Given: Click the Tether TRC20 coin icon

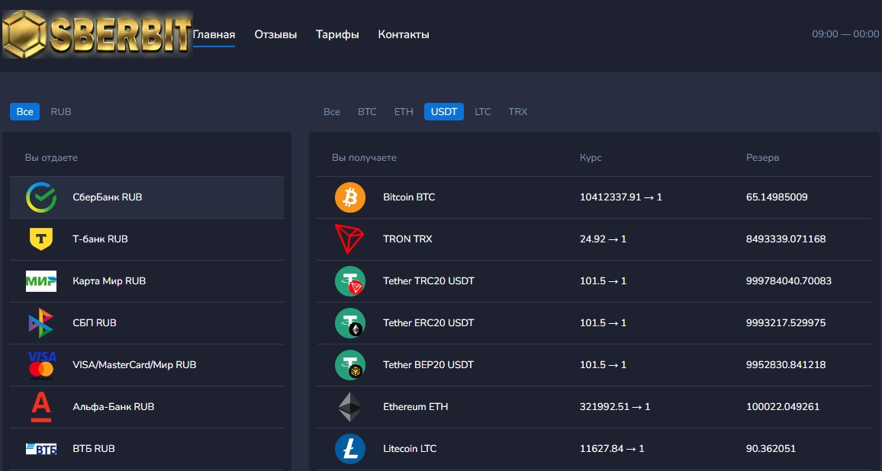Looking at the screenshot, I should pyautogui.click(x=350, y=281).
